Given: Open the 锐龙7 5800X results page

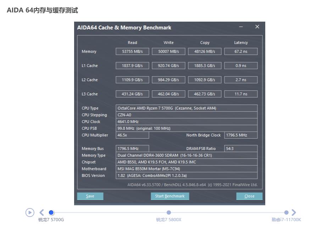Looking at the screenshot, I should 168,220.
